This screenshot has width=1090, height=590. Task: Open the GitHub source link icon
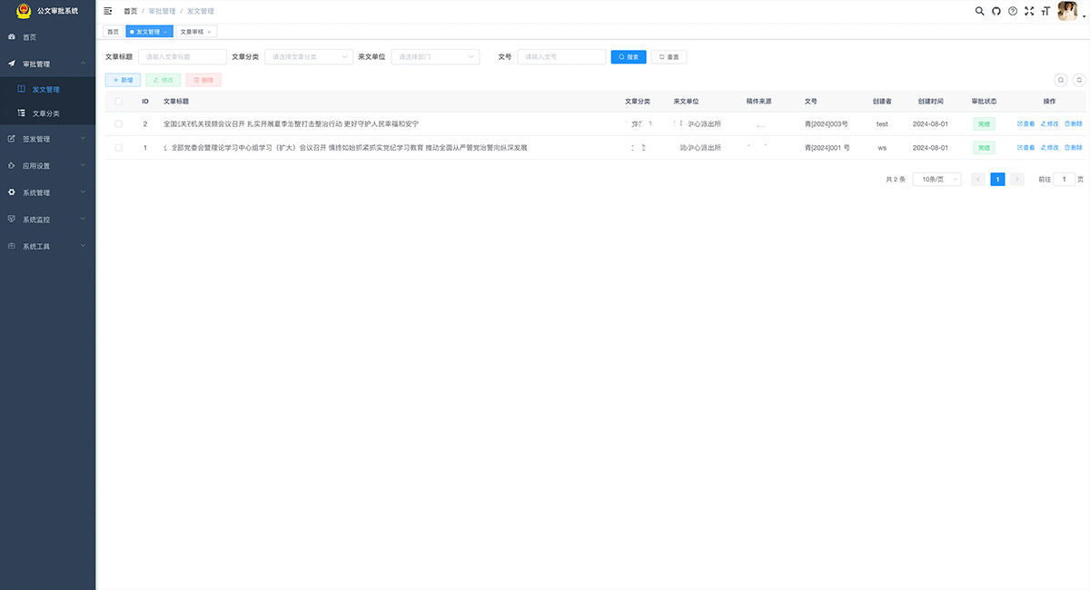pyautogui.click(x=996, y=11)
